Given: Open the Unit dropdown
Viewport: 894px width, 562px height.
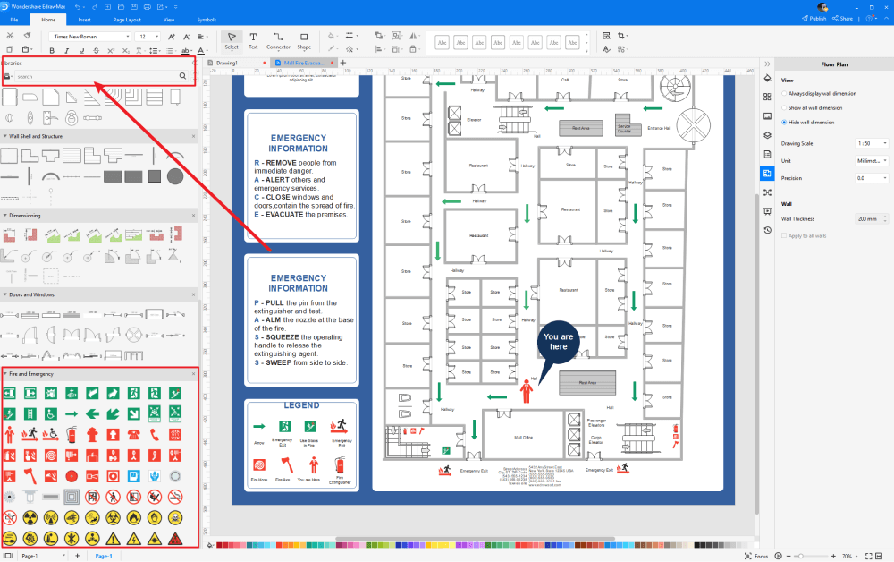Looking at the screenshot, I should 872,161.
